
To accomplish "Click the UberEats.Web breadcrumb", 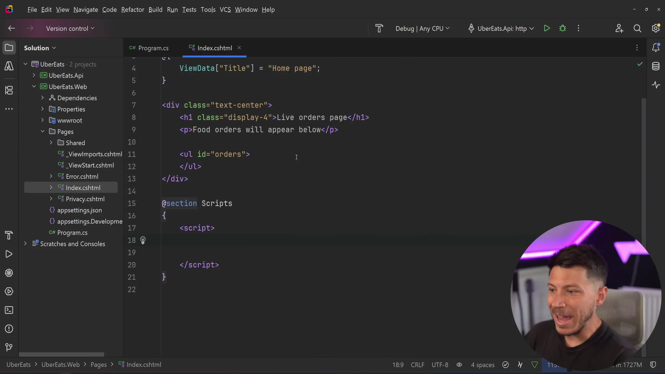I will (61, 365).
